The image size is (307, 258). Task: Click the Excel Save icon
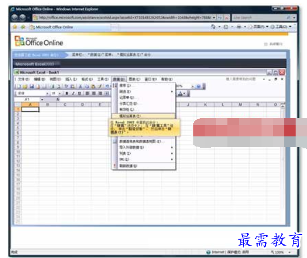pyautogui.click(x=32, y=86)
